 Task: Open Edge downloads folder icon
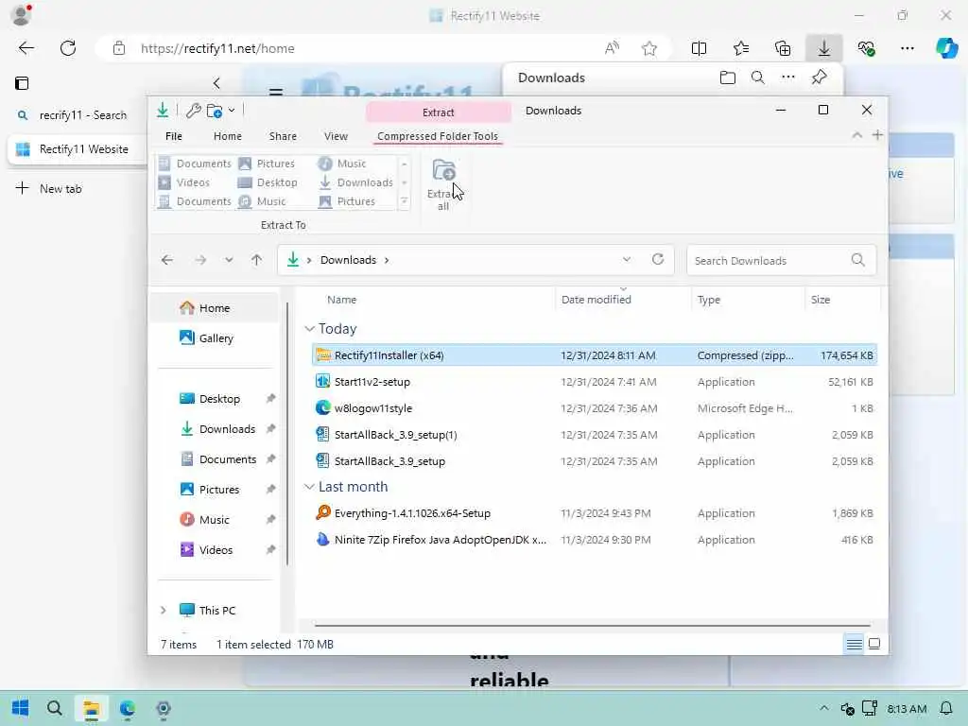[x=728, y=78]
